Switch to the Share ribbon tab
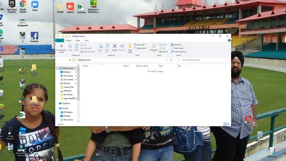286x161 pixels. click(x=78, y=40)
